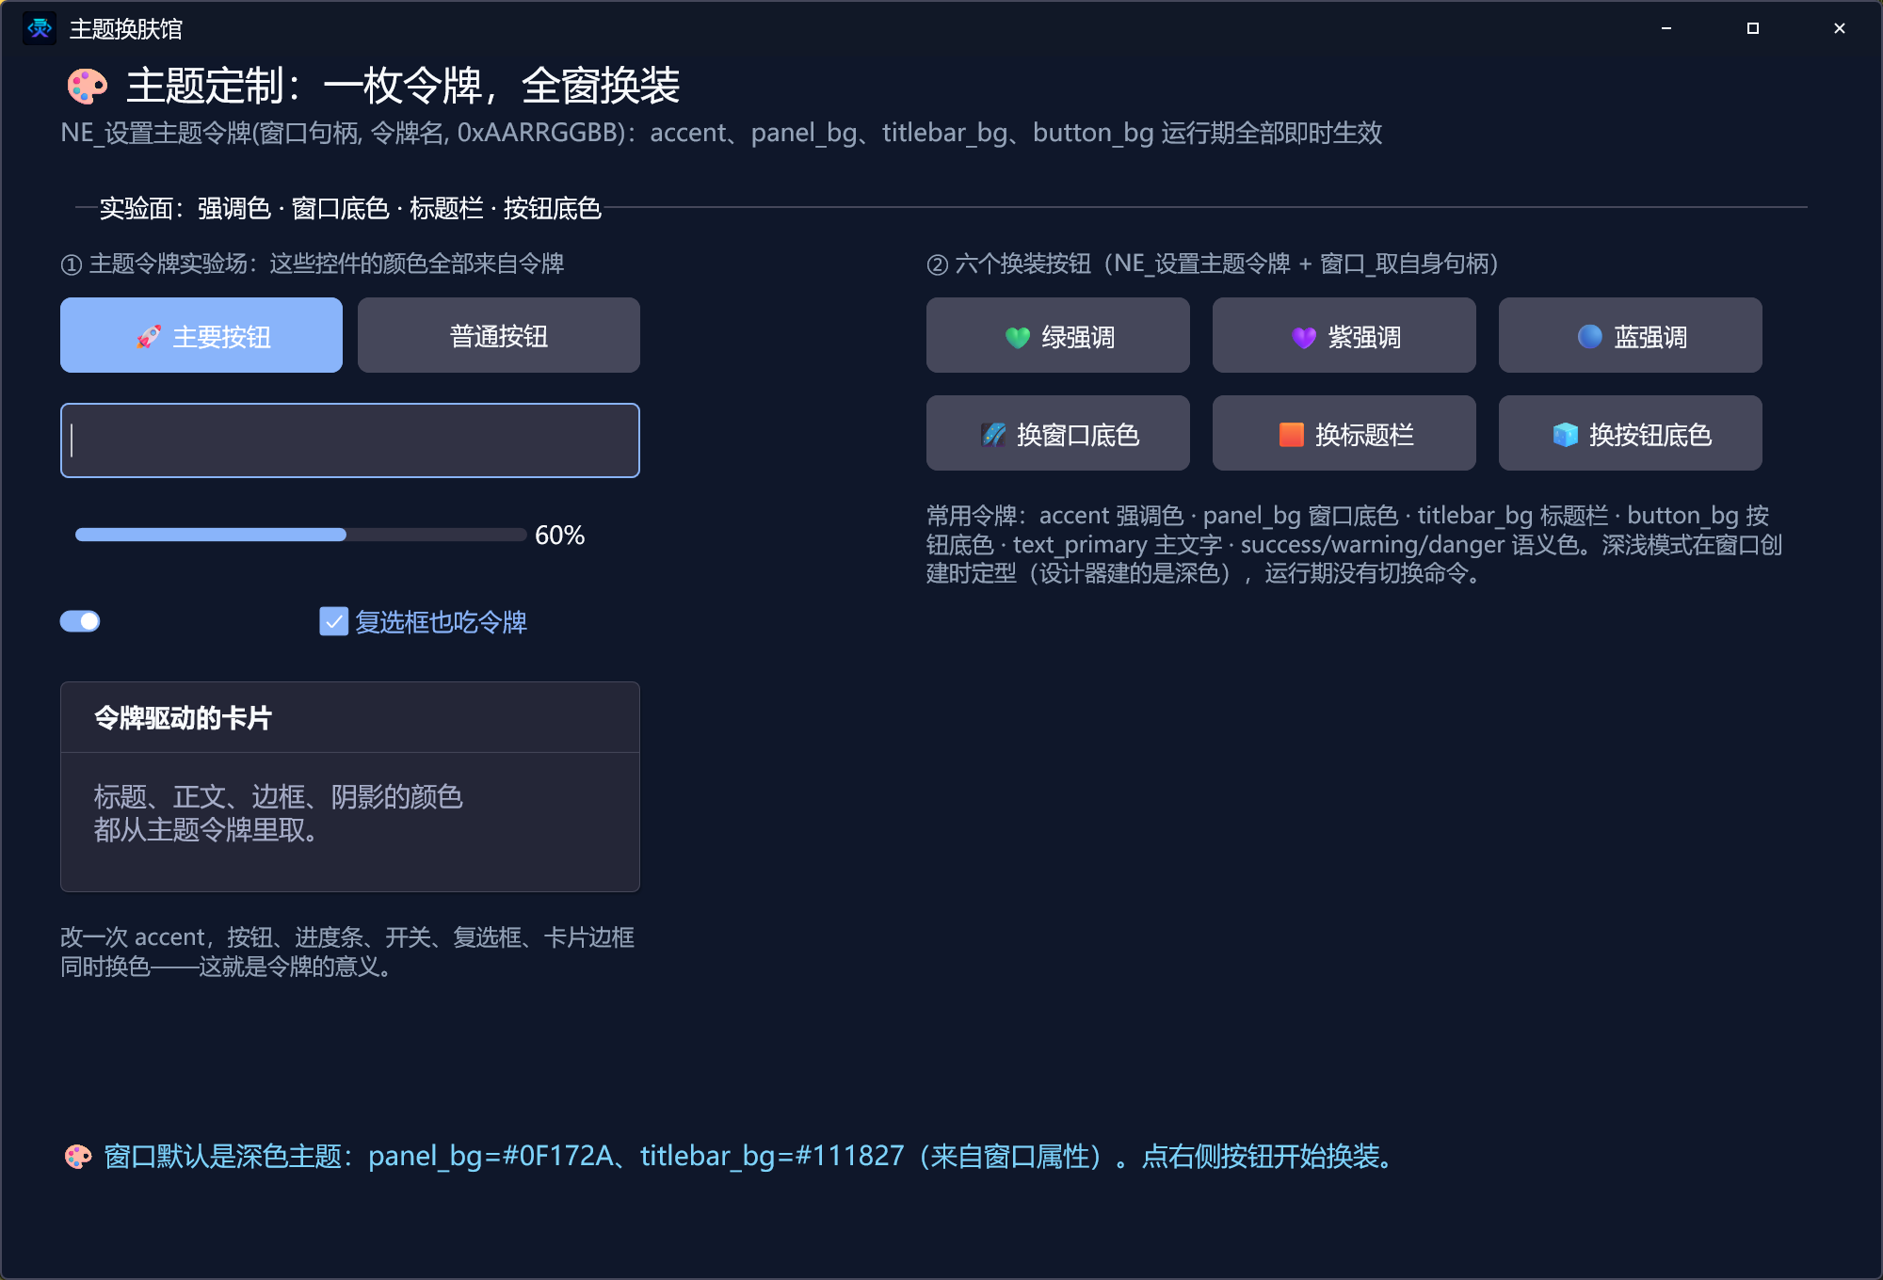
Task: Click the app logo icon in title bar
Action: coord(40,28)
